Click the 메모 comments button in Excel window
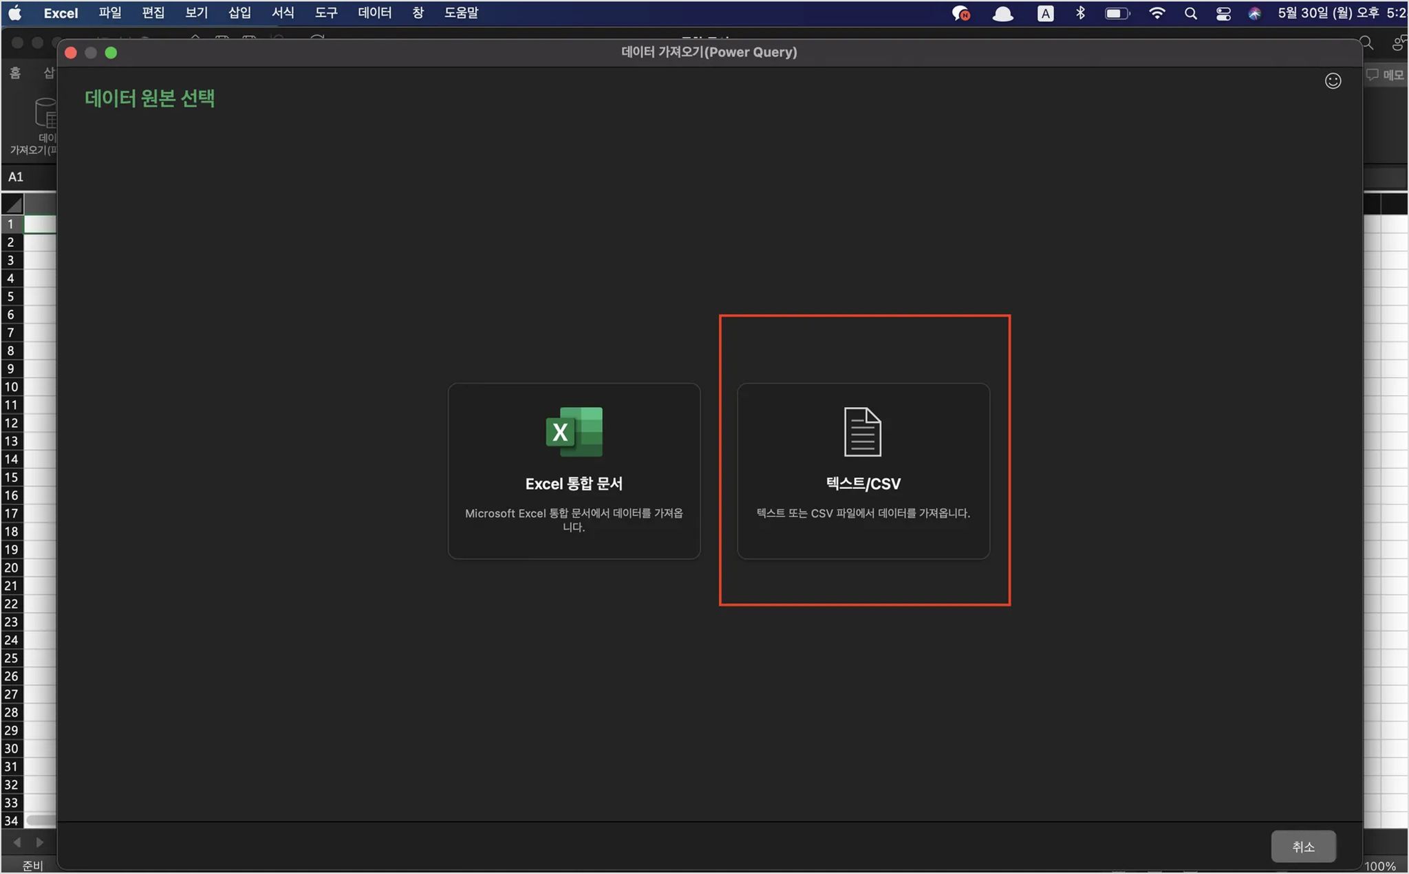Viewport: 1409px width, 874px height. click(1386, 75)
